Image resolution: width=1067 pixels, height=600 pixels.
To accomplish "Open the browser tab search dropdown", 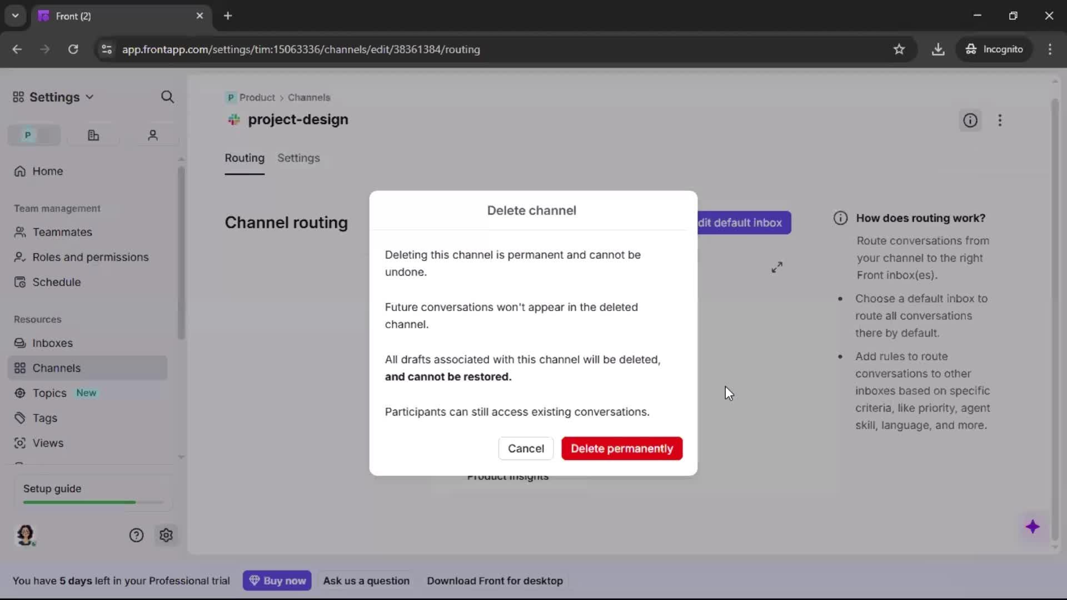I will pyautogui.click(x=15, y=16).
